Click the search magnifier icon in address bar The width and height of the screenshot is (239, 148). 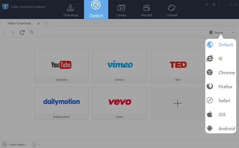point(32,32)
